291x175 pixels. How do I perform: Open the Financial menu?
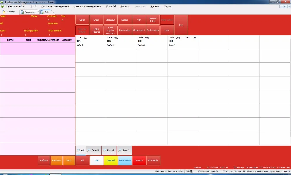tap(111, 6)
